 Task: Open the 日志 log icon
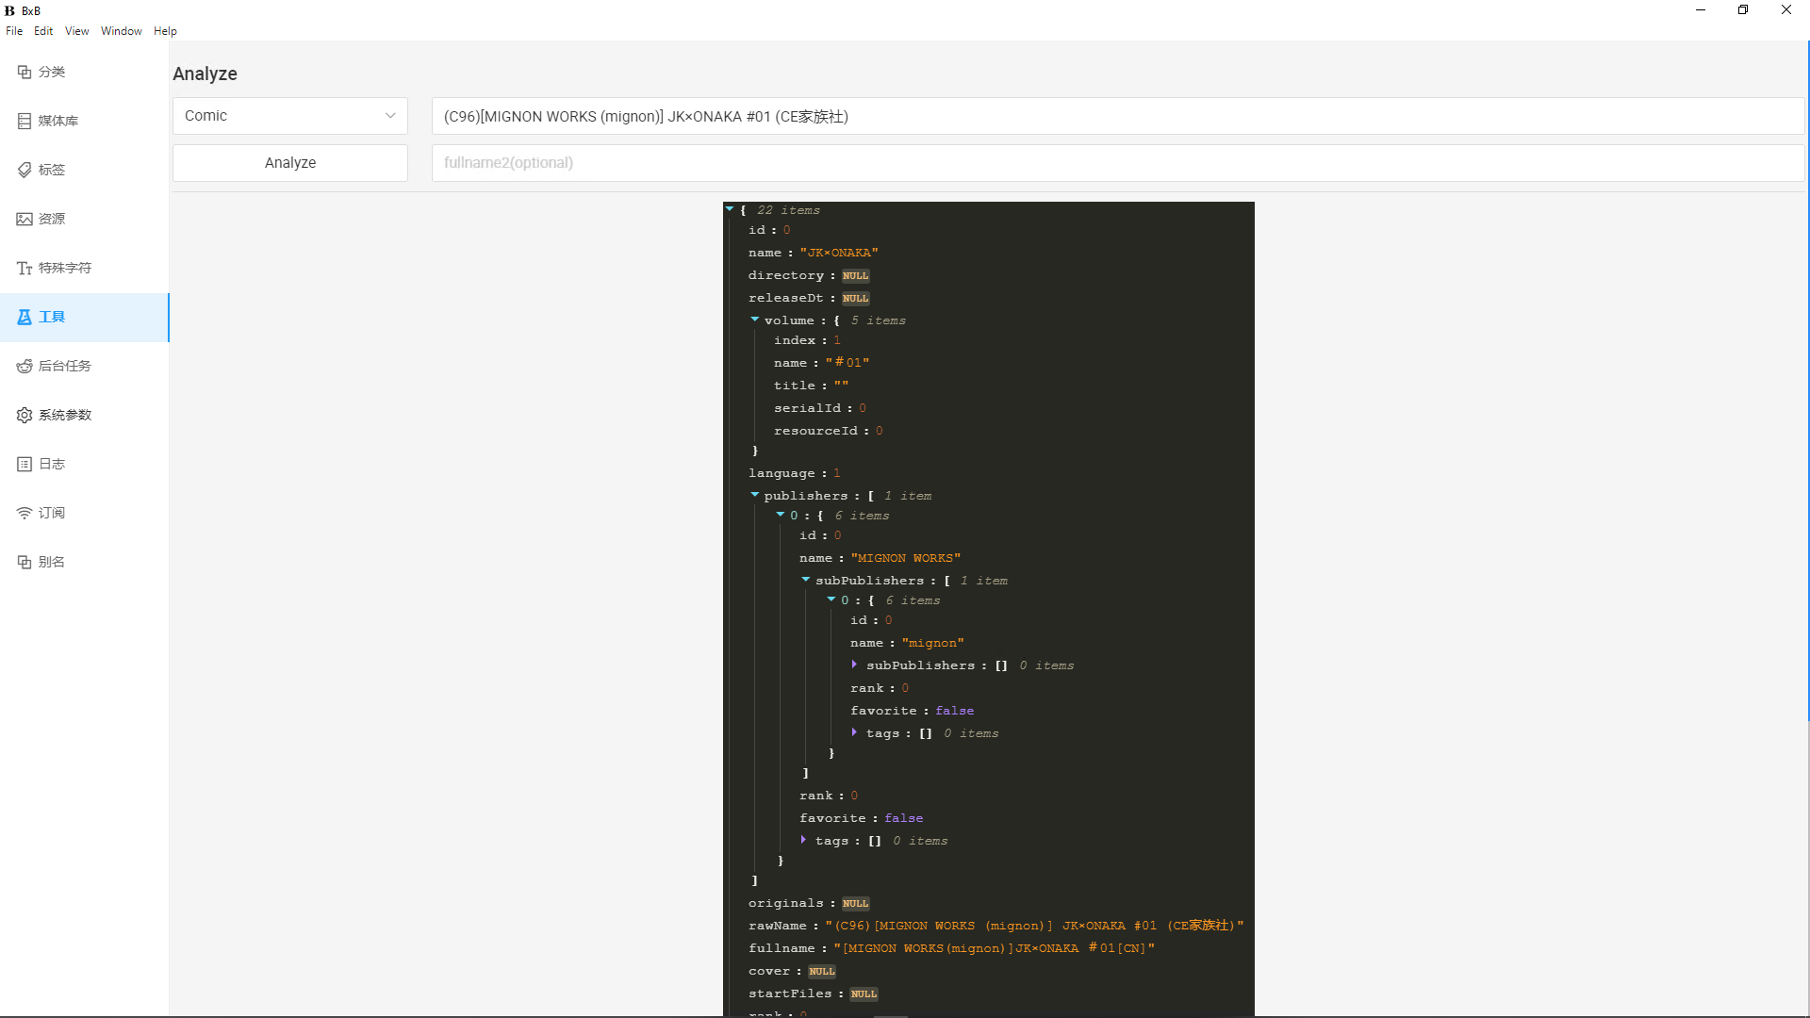(x=25, y=464)
